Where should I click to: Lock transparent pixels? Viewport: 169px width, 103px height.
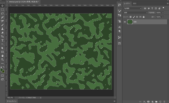[130, 17]
